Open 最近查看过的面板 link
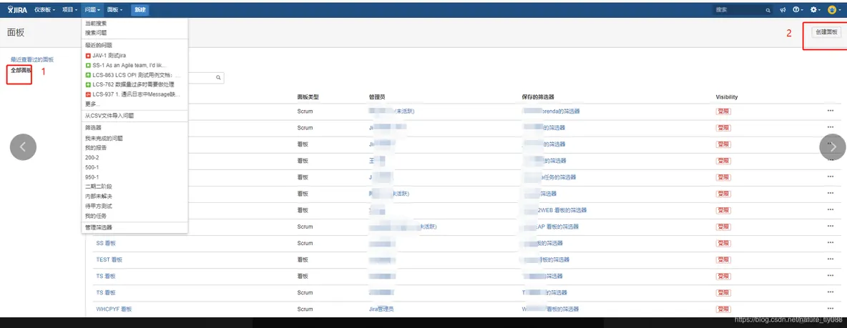 (32, 59)
